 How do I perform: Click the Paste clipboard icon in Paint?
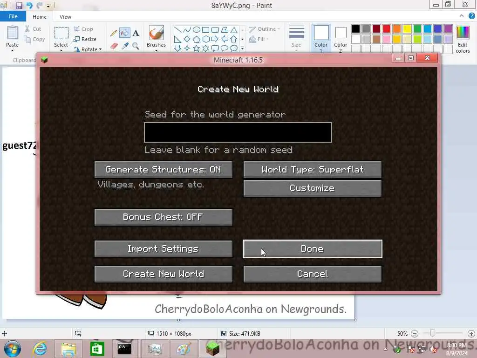click(13, 33)
